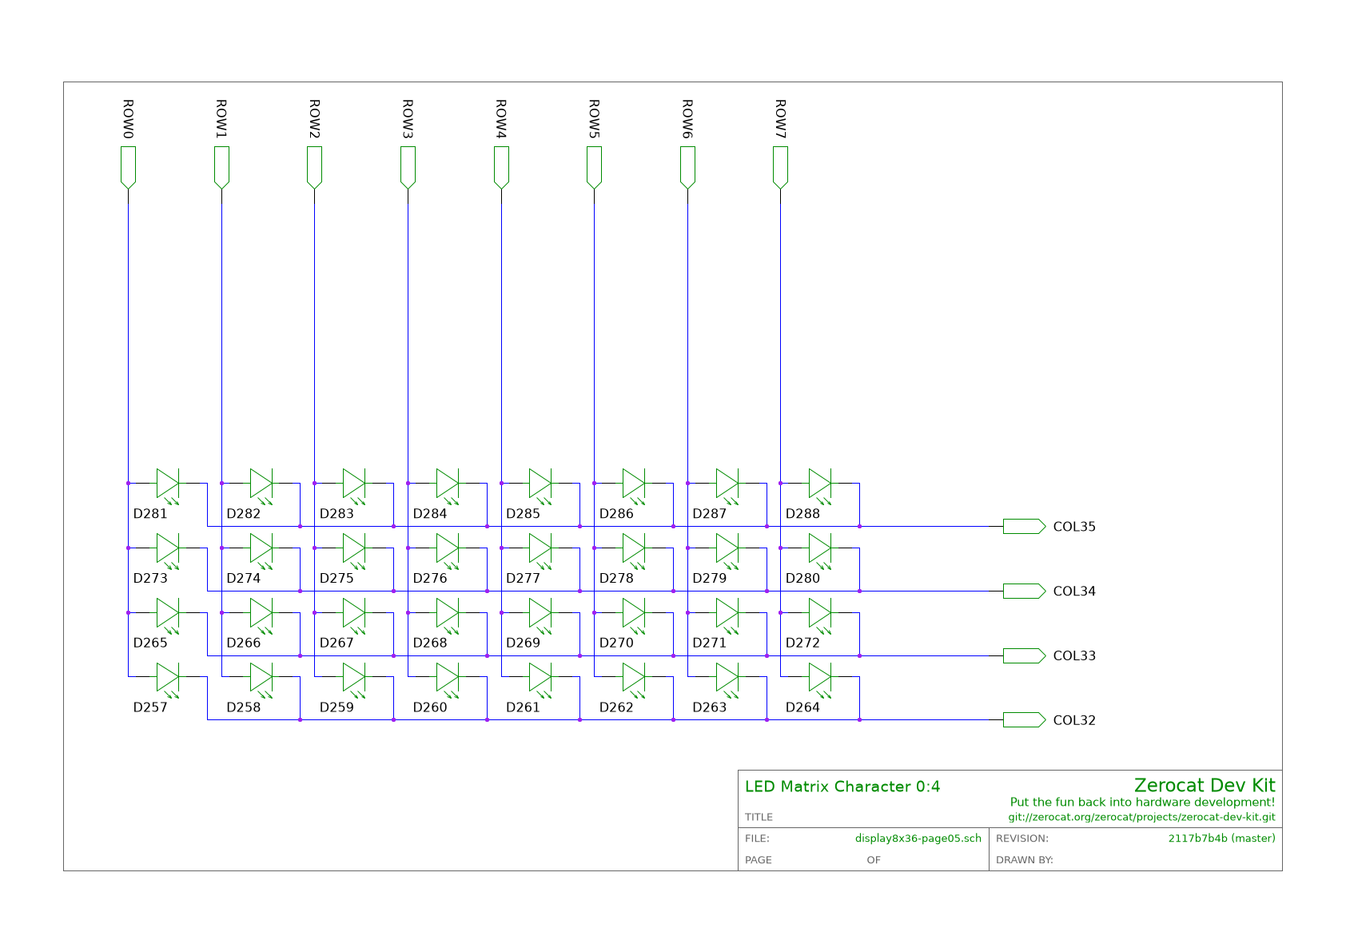Select the ROW3 input port symbol
The height and width of the screenshot is (952, 1346).
(408, 168)
